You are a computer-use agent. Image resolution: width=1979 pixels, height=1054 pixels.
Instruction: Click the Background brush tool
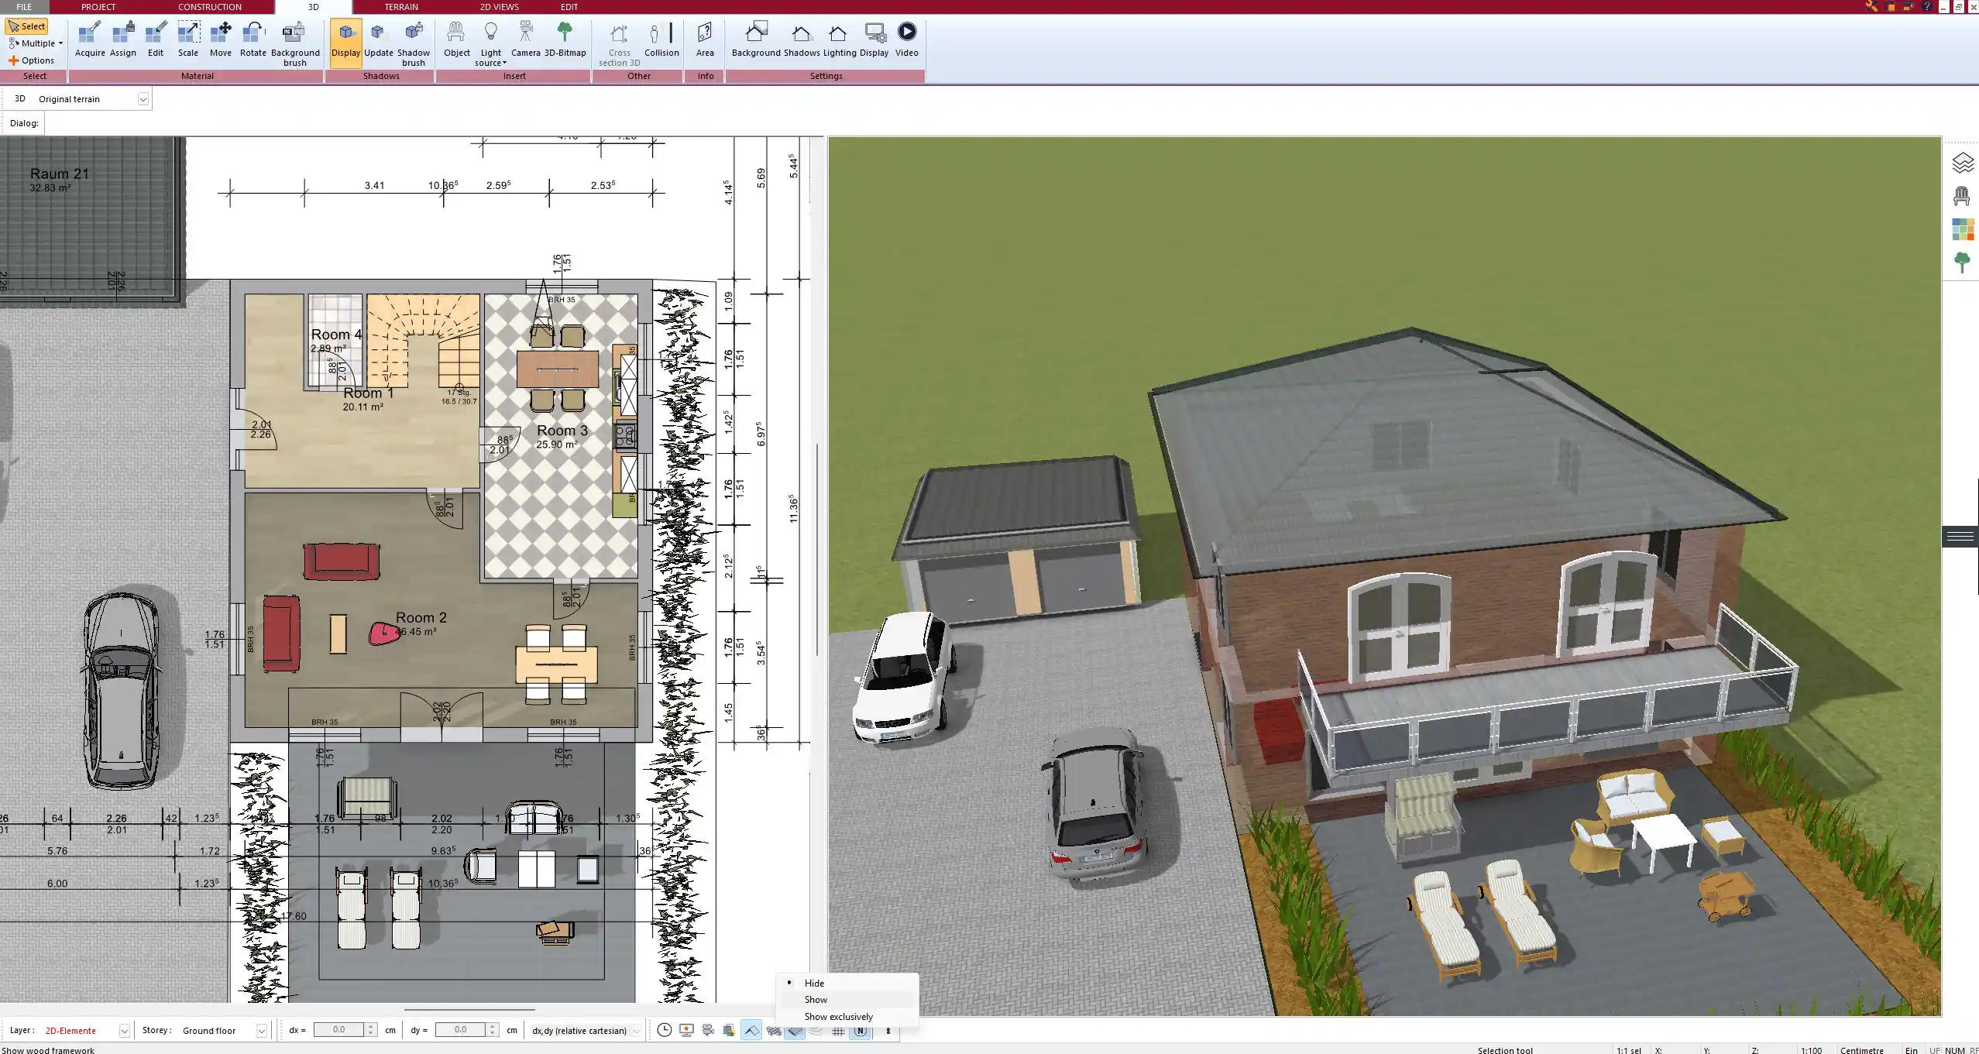pyautogui.click(x=294, y=43)
